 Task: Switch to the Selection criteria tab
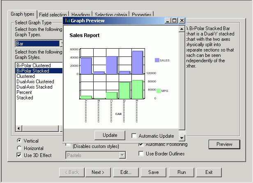(x=111, y=15)
